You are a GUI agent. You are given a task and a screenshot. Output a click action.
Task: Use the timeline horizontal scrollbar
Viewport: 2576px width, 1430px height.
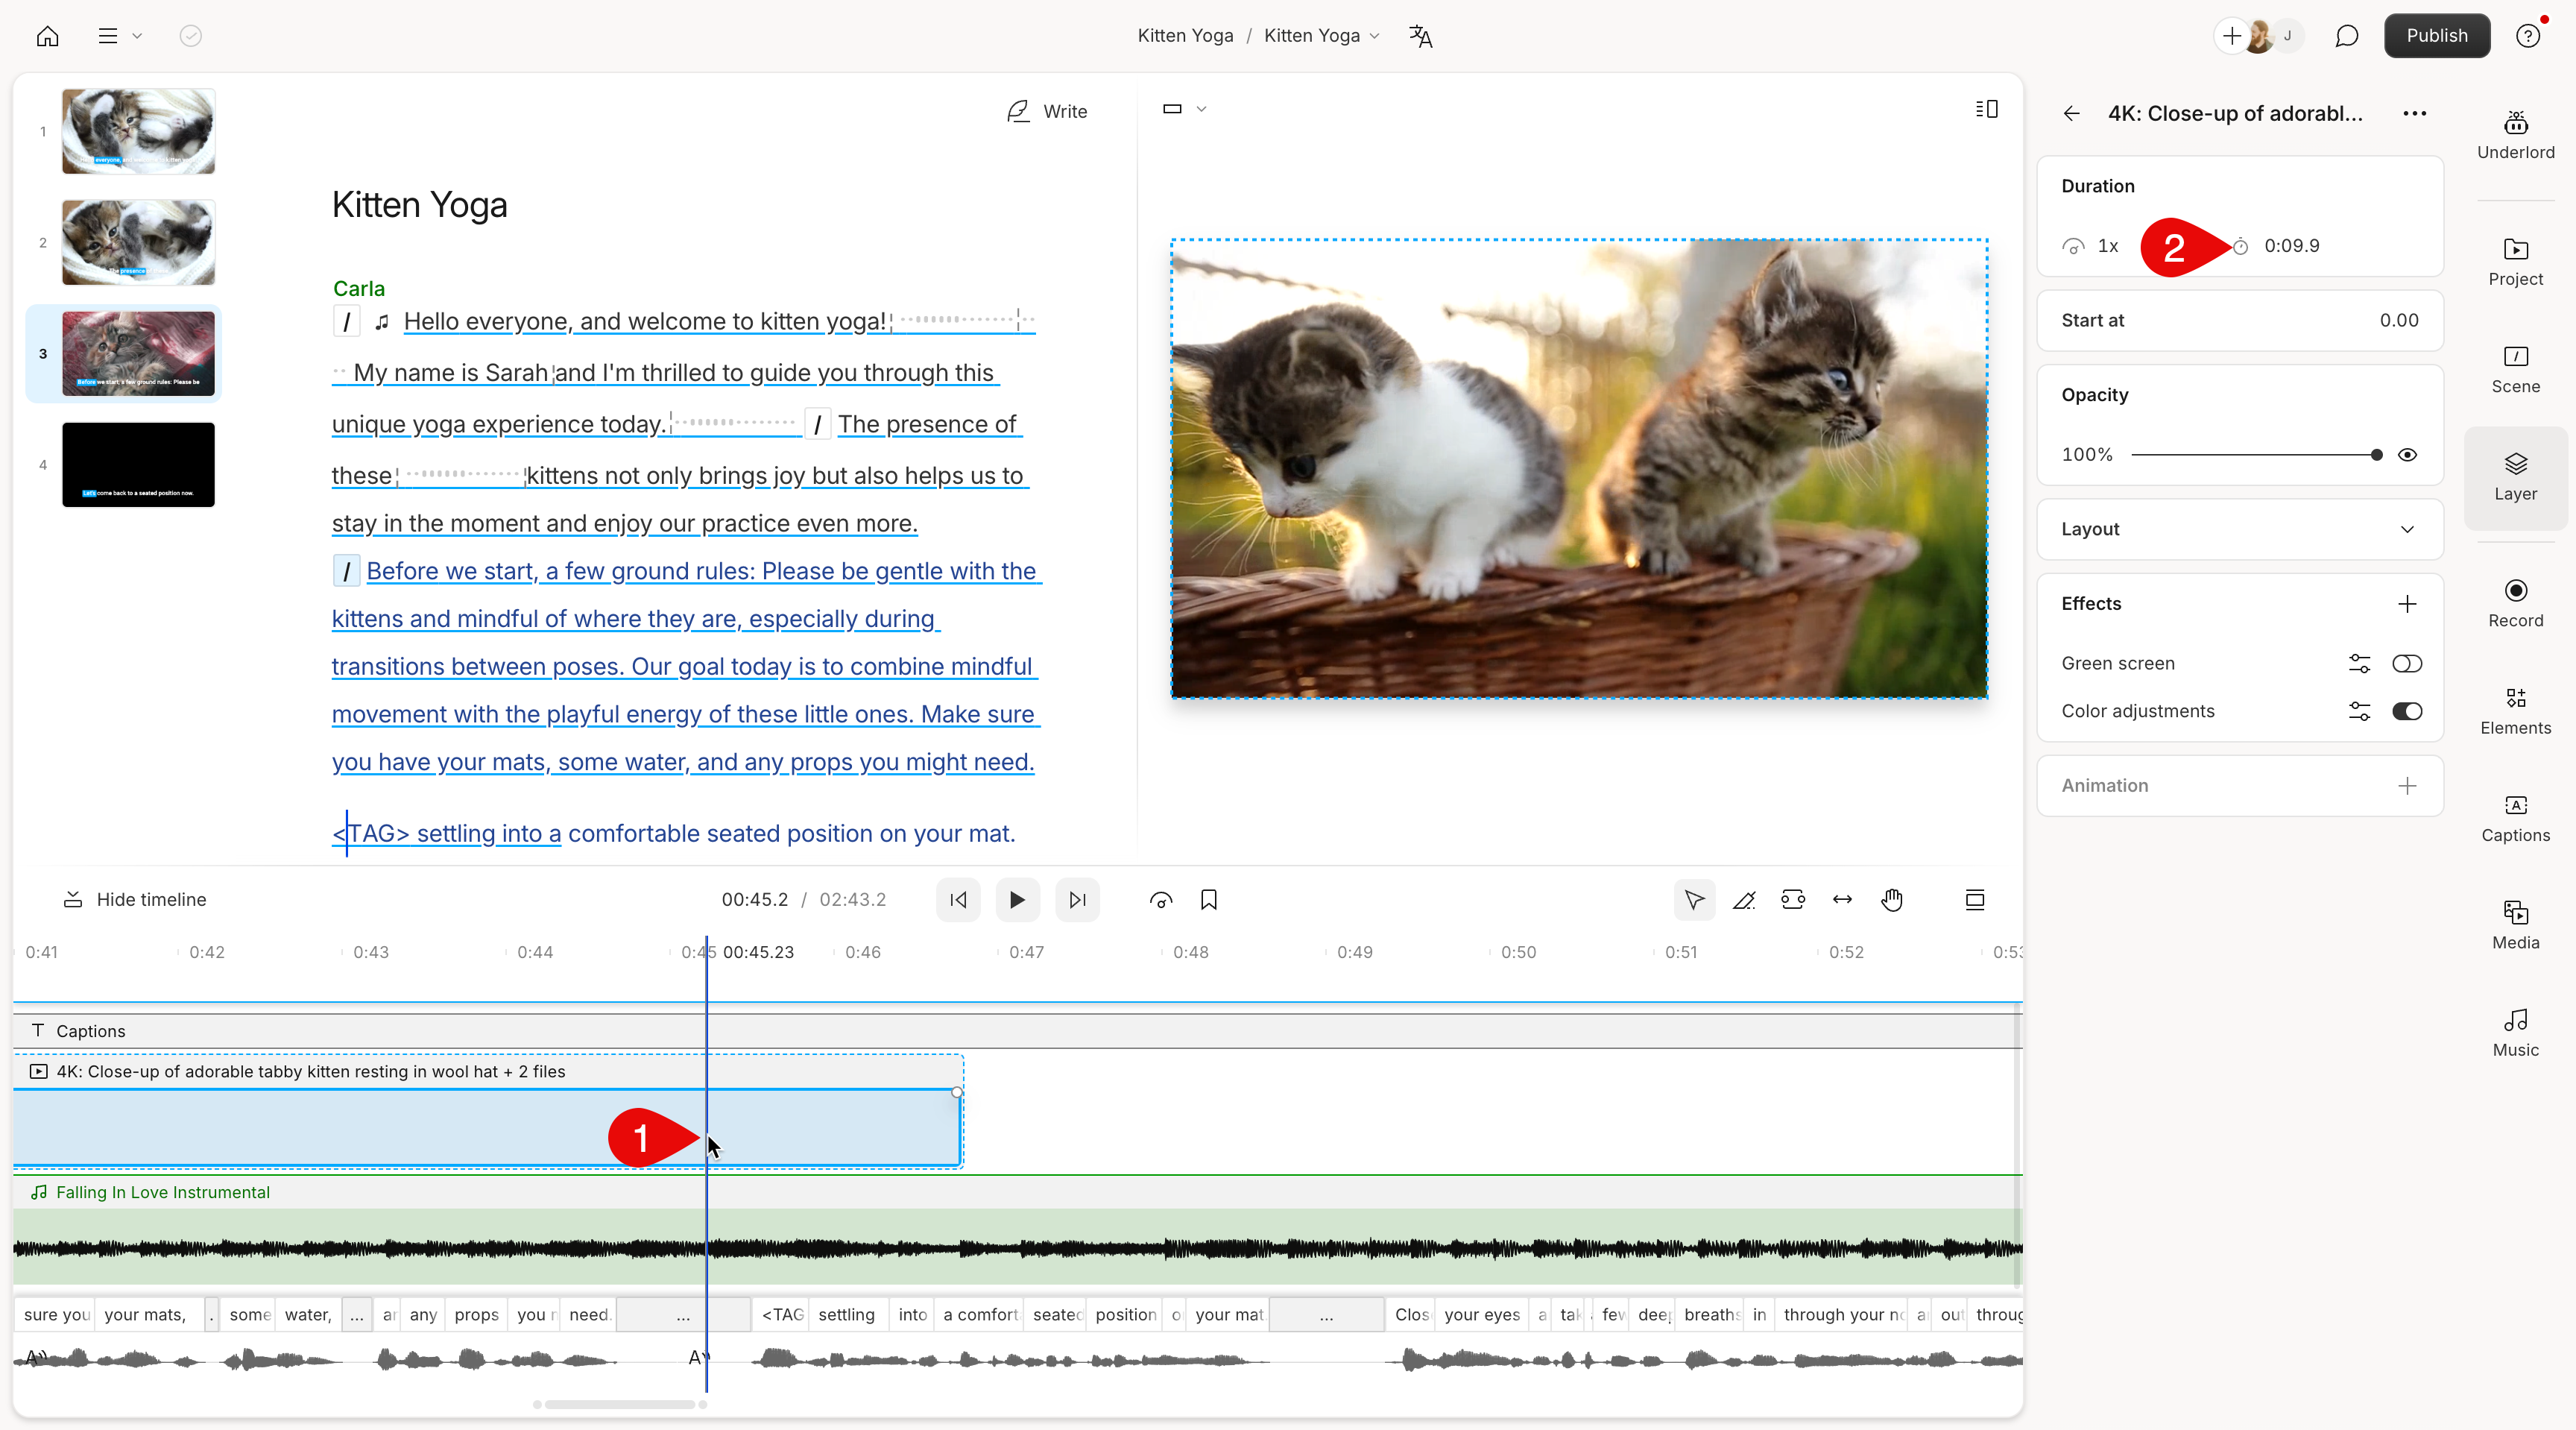(x=619, y=1405)
